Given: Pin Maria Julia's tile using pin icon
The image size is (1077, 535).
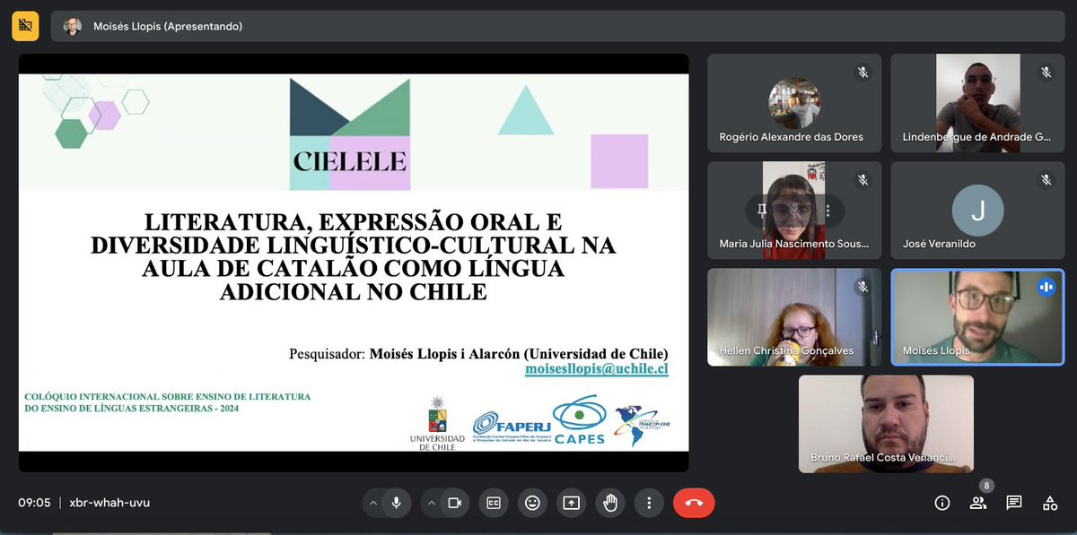Looking at the screenshot, I should [762, 211].
